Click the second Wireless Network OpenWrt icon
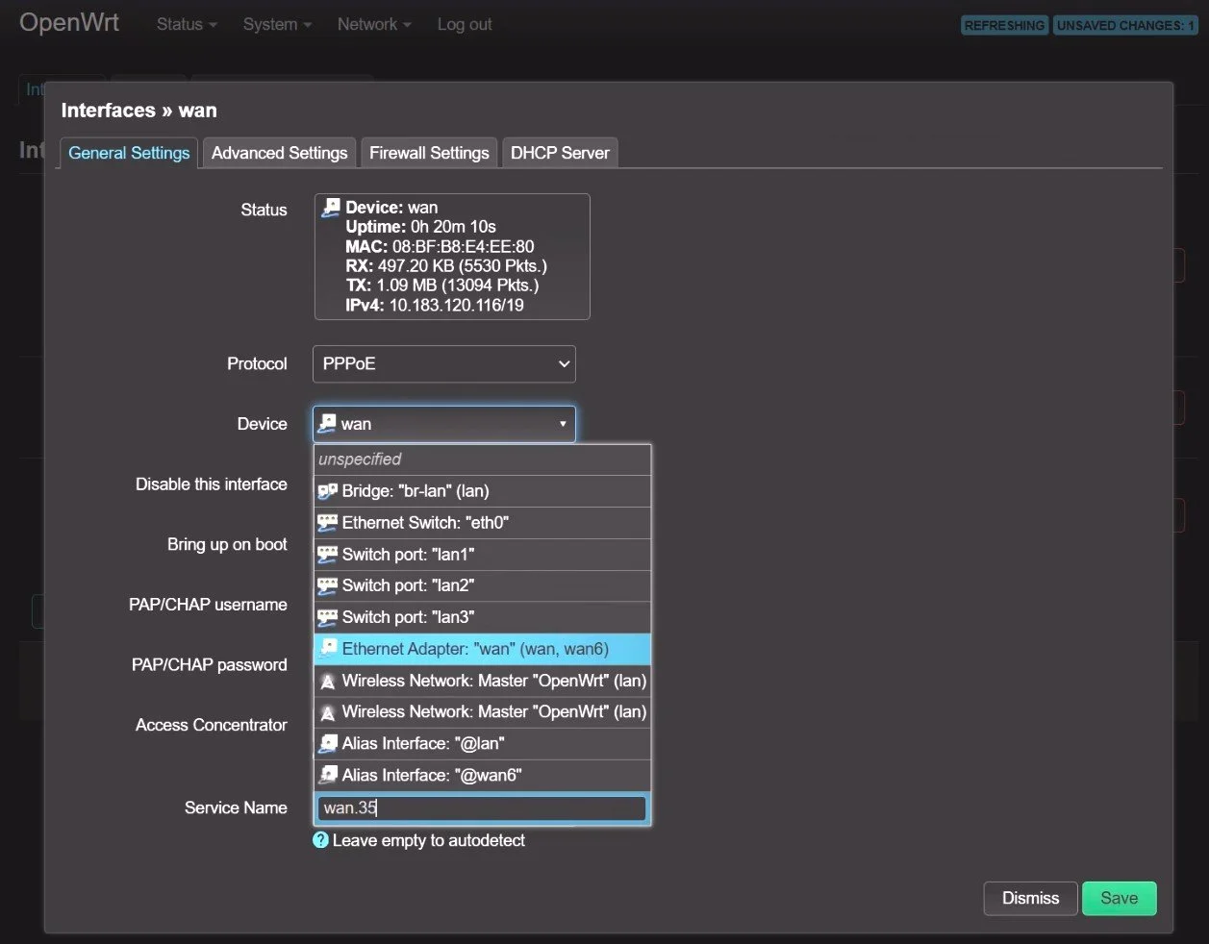The width and height of the screenshot is (1209, 944). coord(327,712)
